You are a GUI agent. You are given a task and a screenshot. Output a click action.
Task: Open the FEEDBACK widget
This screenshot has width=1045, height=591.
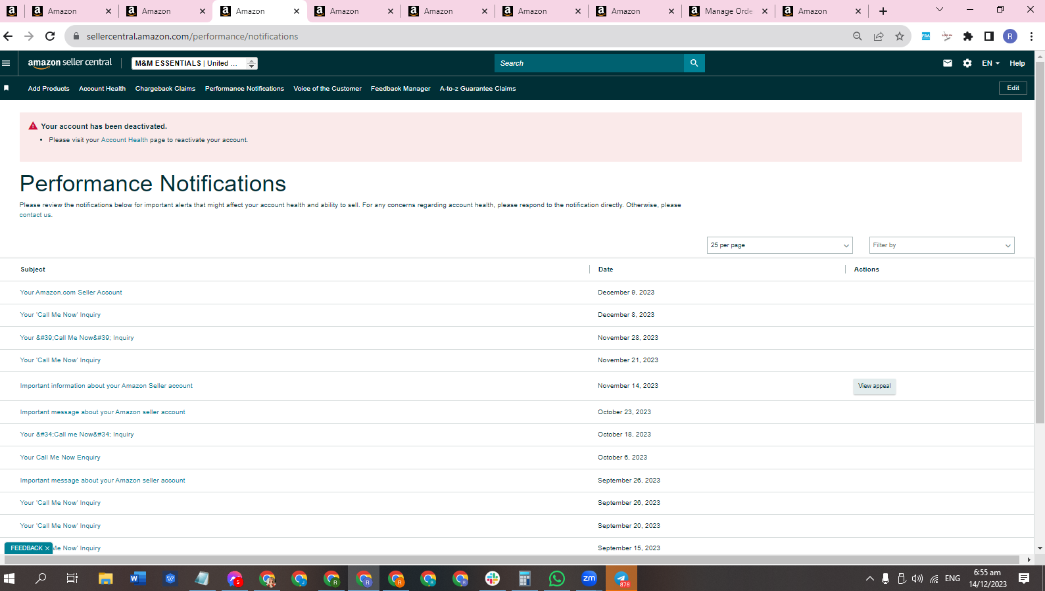point(26,548)
